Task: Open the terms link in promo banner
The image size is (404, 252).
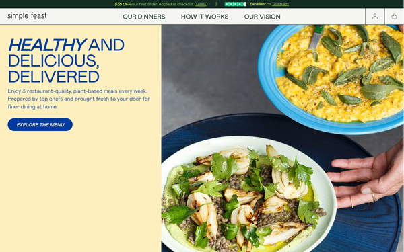Action: tap(201, 4)
